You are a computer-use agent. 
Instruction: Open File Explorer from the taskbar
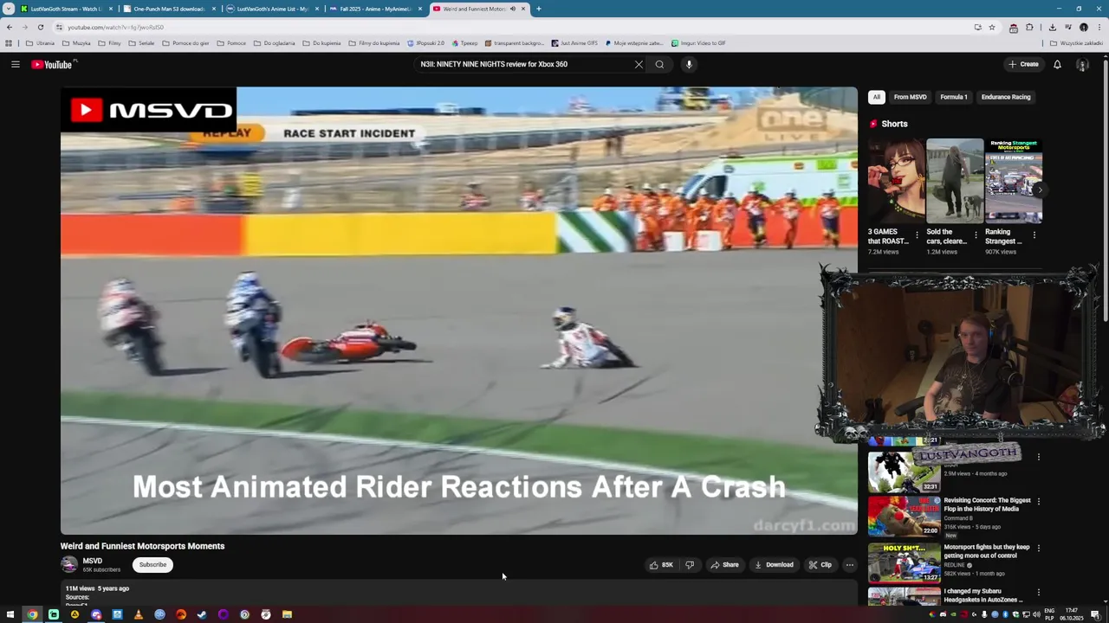pos(287,614)
